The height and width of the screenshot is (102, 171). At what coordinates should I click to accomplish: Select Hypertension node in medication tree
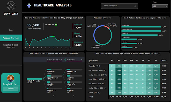pyautogui.click(x=55, y=76)
